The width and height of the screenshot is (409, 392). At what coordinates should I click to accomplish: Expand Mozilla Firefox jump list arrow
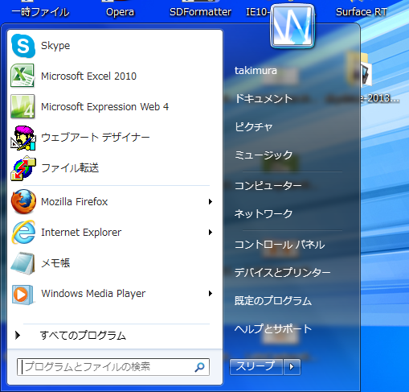[x=211, y=201]
